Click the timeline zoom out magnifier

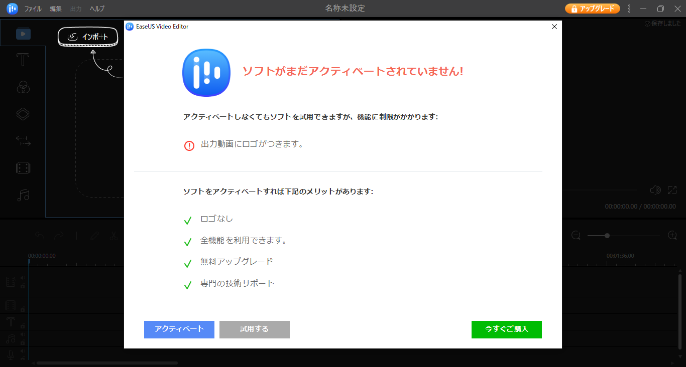(x=576, y=235)
